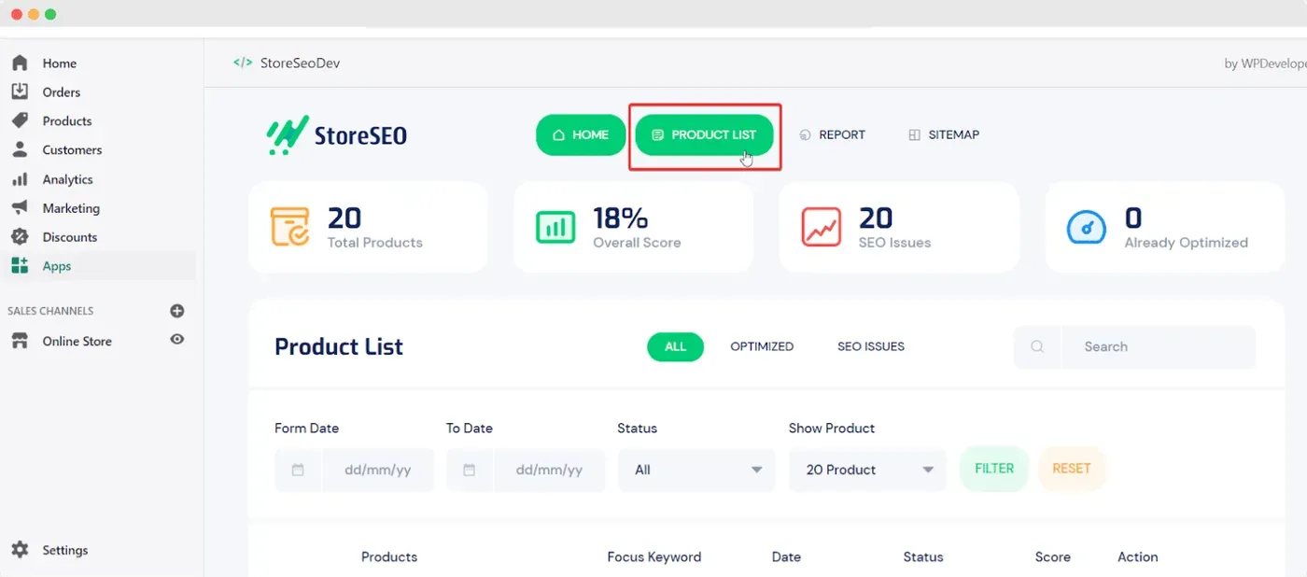Click the Focus Keyword column header
The image size is (1307, 577).
point(654,556)
